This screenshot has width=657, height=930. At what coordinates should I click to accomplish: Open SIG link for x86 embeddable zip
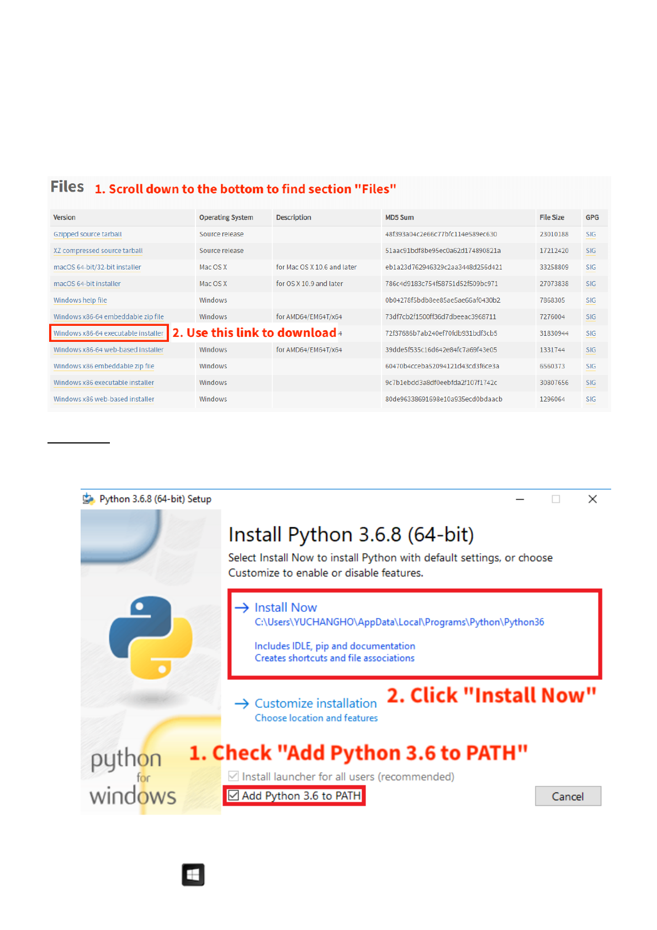(591, 366)
